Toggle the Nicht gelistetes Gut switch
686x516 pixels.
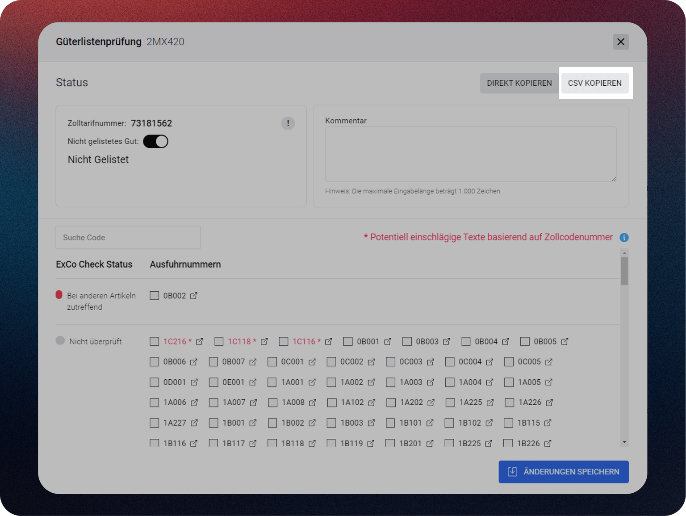(x=155, y=142)
